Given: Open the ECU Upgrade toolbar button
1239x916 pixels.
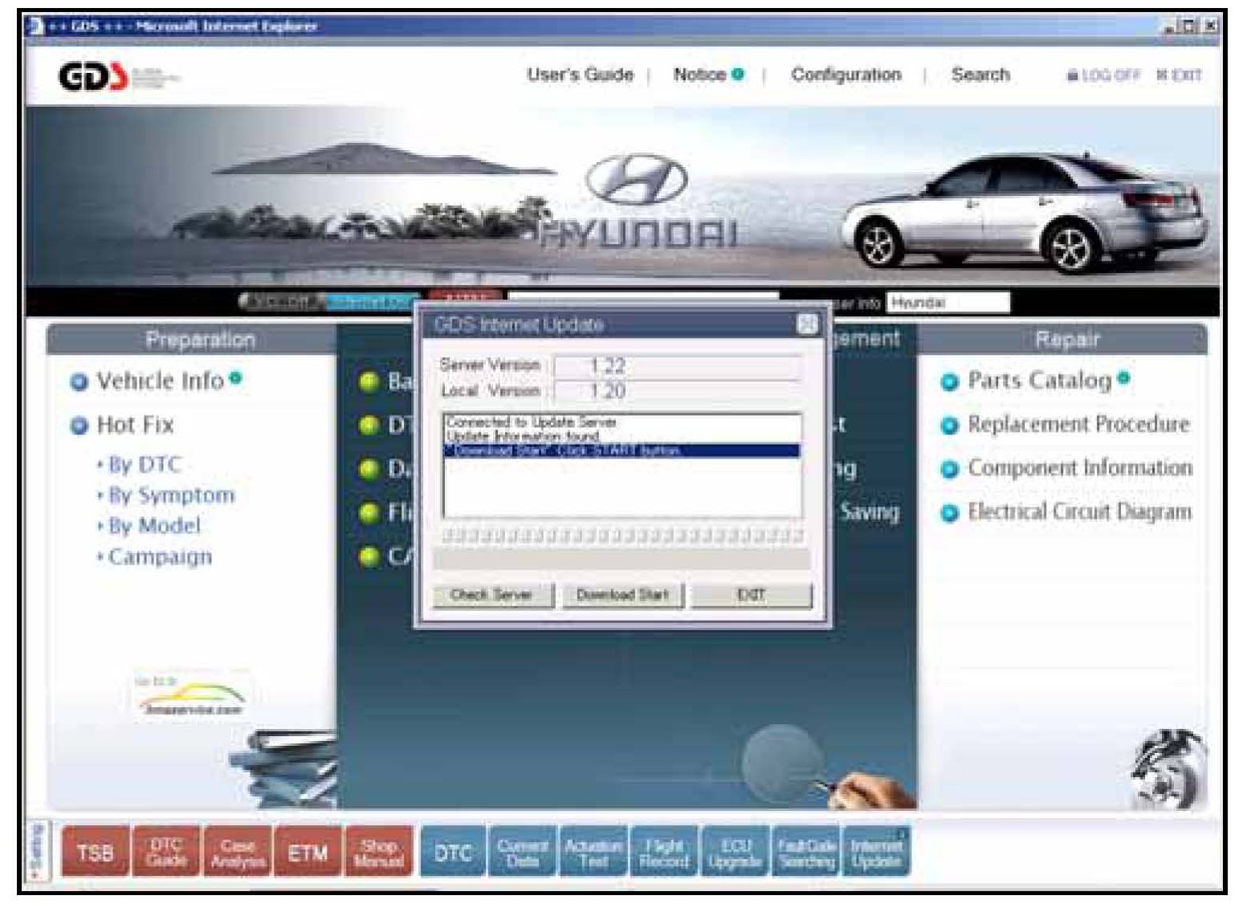Looking at the screenshot, I should [735, 853].
